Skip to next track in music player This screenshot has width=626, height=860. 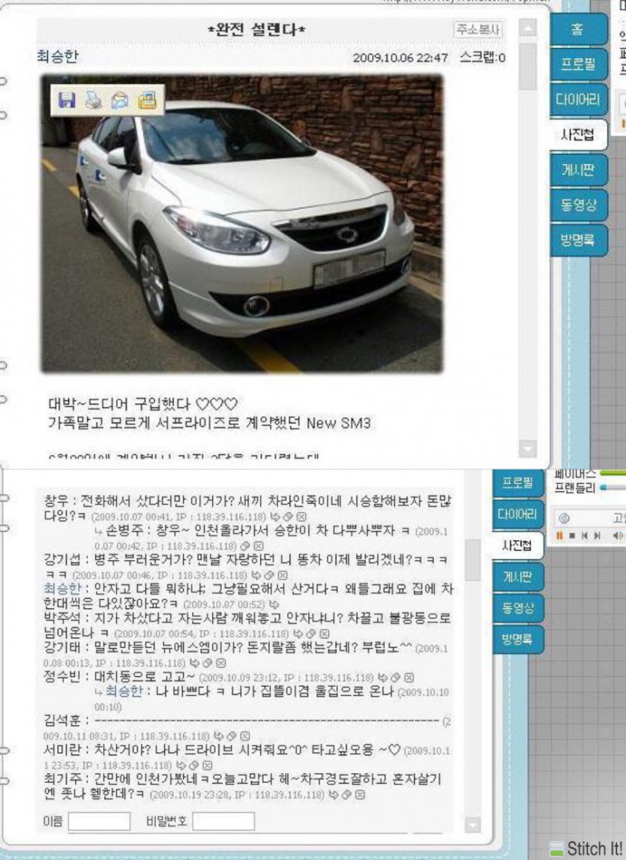(598, 535)
